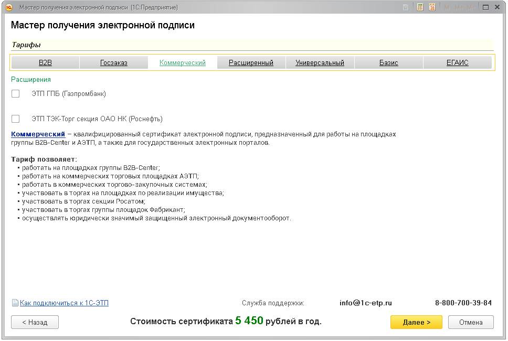Open the calendar icon in title bar
This screenshot has width=508, height=341.
[x=432, y=7]
